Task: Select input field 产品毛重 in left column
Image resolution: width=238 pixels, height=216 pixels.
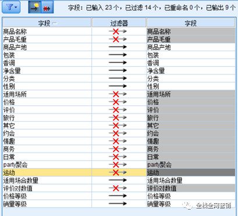Action: coord(47,39)
